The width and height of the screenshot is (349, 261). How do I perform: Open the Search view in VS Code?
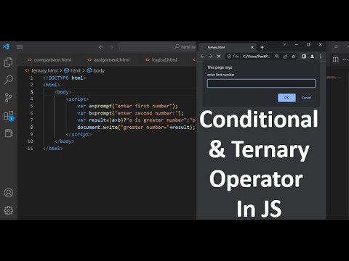[x=9, y=80]
